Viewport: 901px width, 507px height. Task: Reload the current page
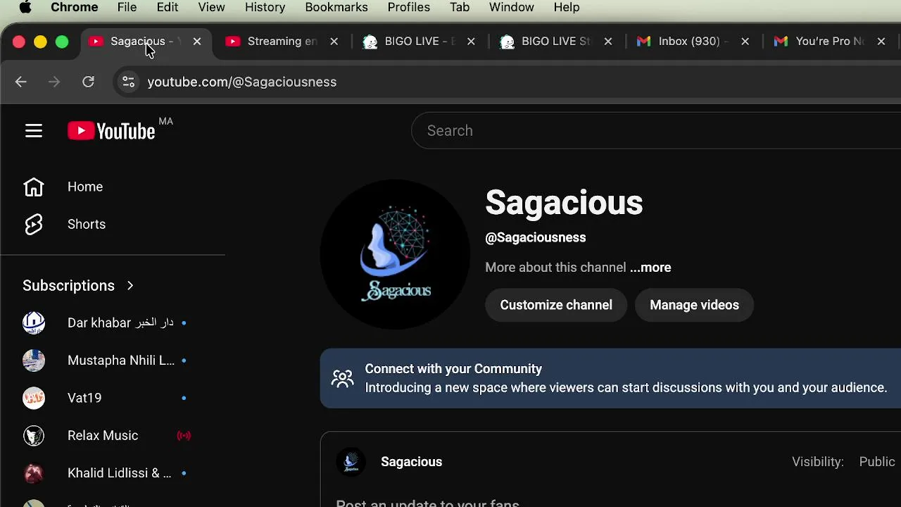click(x=88, y=82)
